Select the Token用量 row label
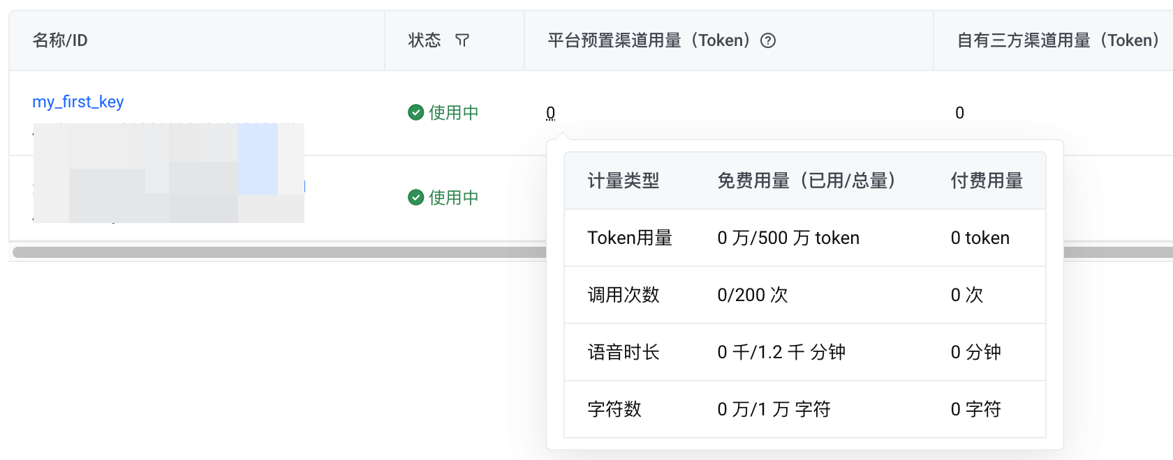The width and height of the screenshot is (1173, 460). click(629, 238)
